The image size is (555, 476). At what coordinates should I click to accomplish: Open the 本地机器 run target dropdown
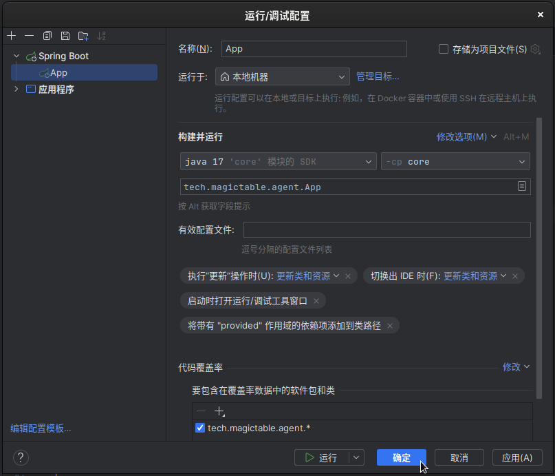283,77
